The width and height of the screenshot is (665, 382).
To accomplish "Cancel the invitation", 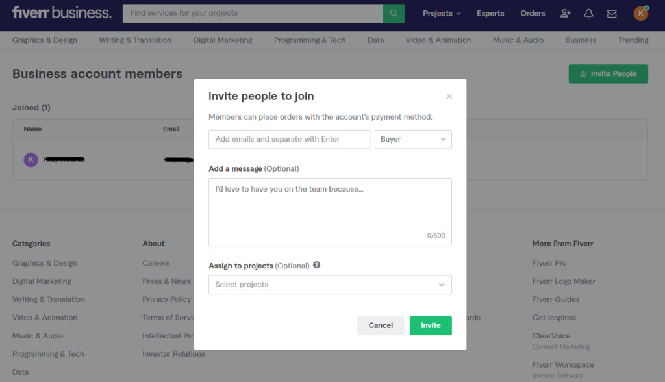I will coord(380,325).
